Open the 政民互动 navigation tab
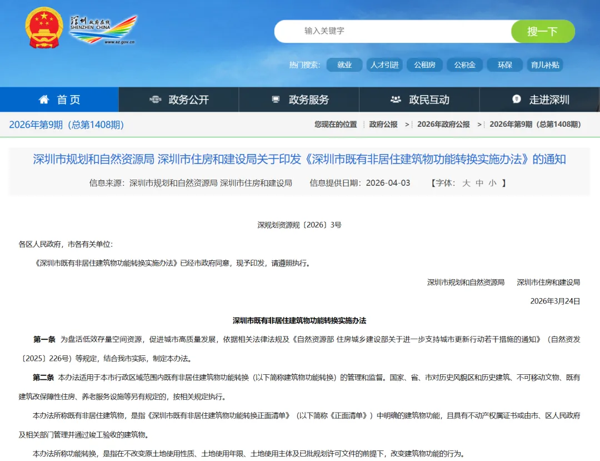 pyautogui.click(x=419, y=100)
